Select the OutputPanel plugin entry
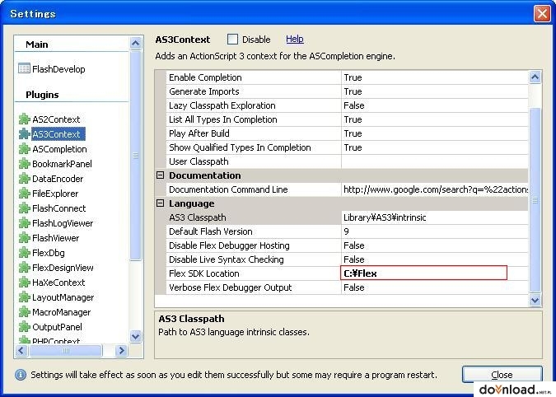This screenshot has width=556, height=397. (57, 327)
